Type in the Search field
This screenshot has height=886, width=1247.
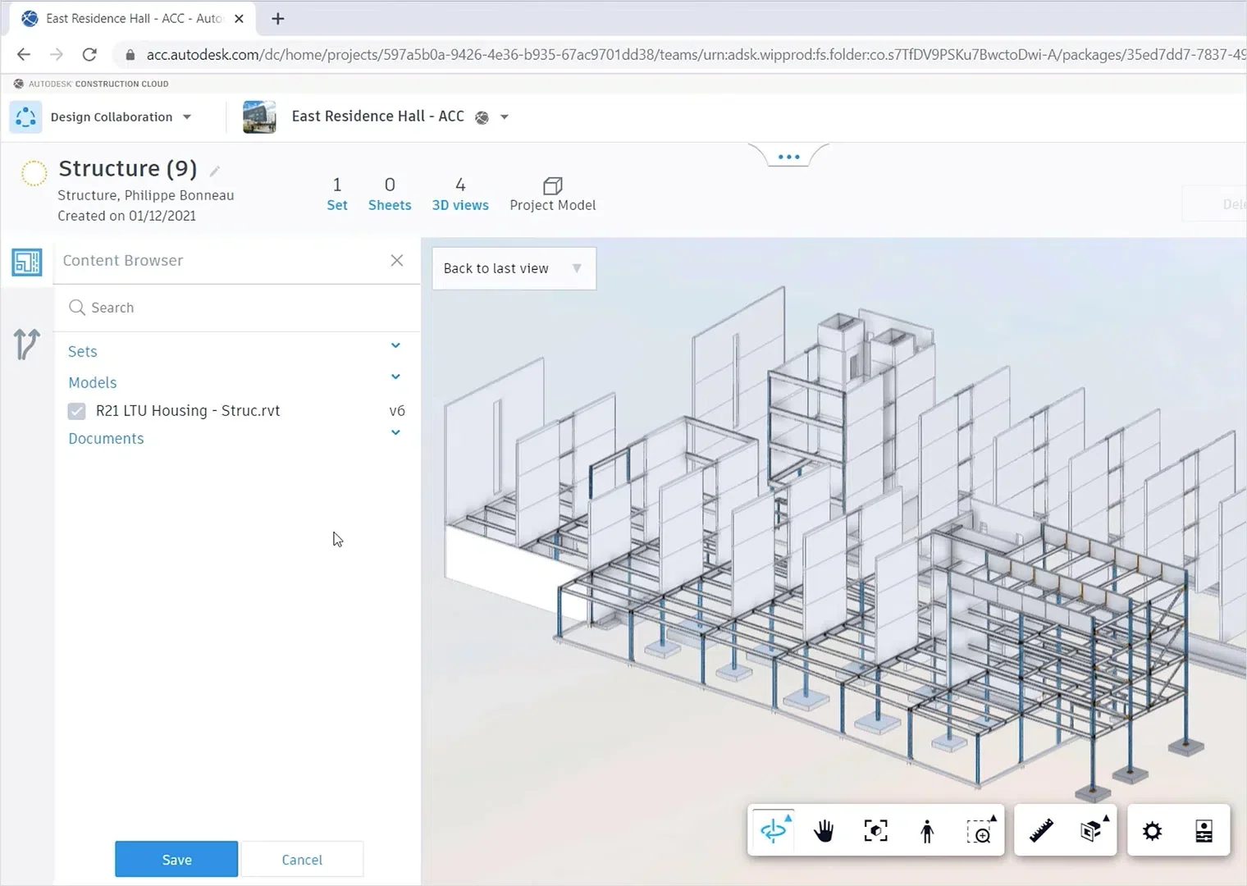[x=205, y=308]
